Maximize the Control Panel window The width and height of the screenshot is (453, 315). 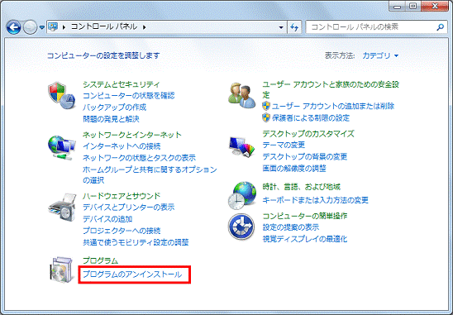[412, 7]
